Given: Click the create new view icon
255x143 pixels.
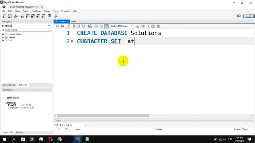Looking at the screenshot, I should 33,16.
